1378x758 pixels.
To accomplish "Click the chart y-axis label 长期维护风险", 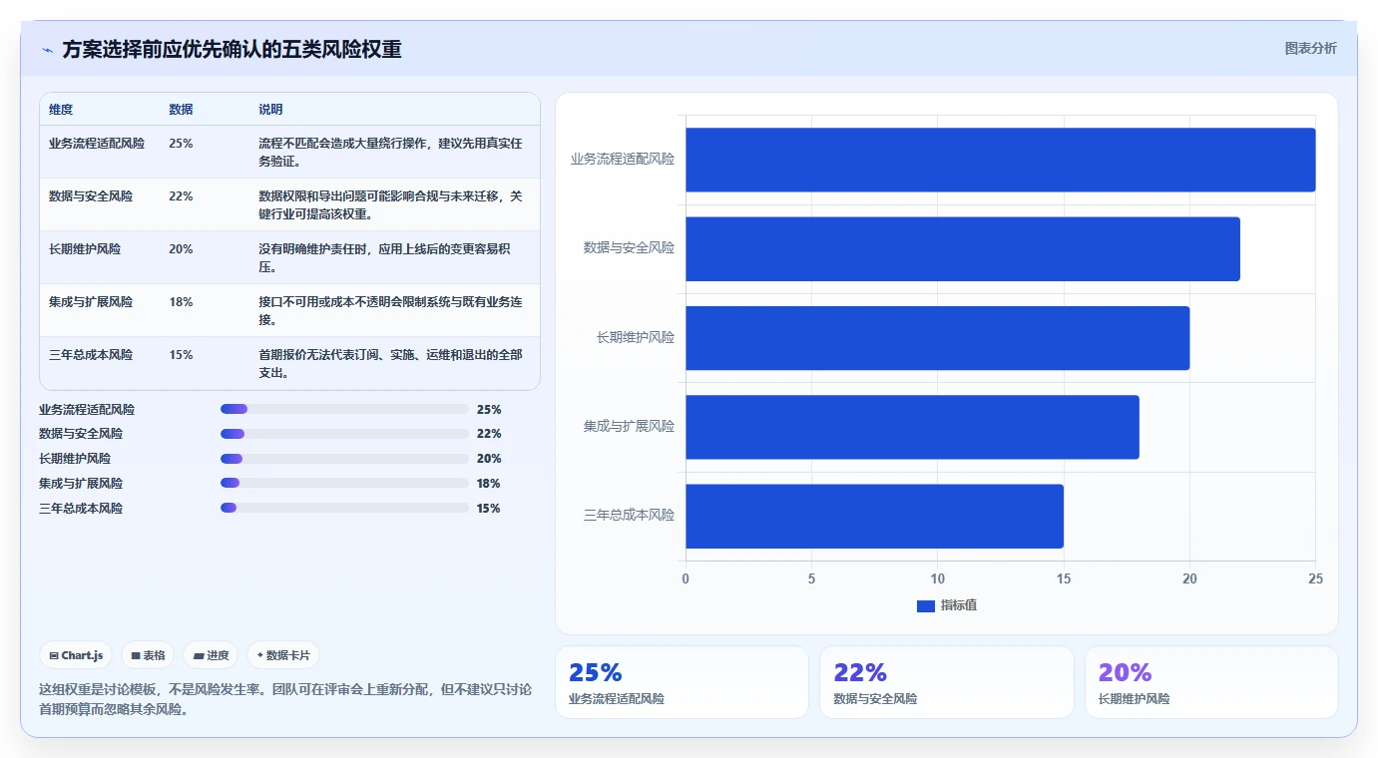I will (636, 337).
